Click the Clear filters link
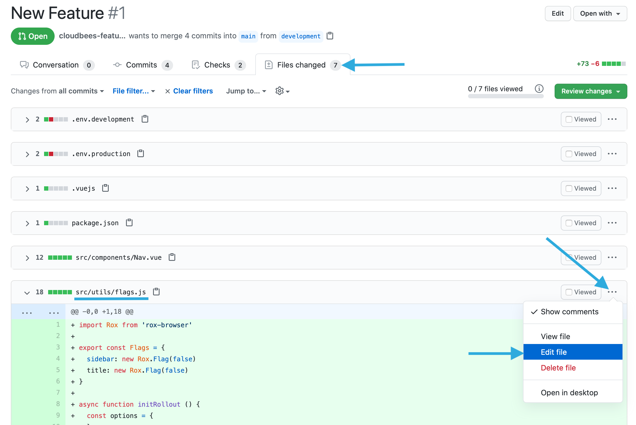 click(188, 91)
